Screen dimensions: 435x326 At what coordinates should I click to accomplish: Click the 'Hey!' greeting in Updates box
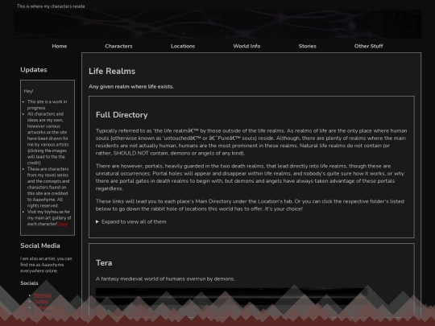click(x=28, y=91)
